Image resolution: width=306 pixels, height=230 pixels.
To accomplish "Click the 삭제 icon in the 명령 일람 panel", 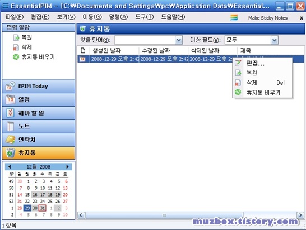I will (x=16, y=47).
